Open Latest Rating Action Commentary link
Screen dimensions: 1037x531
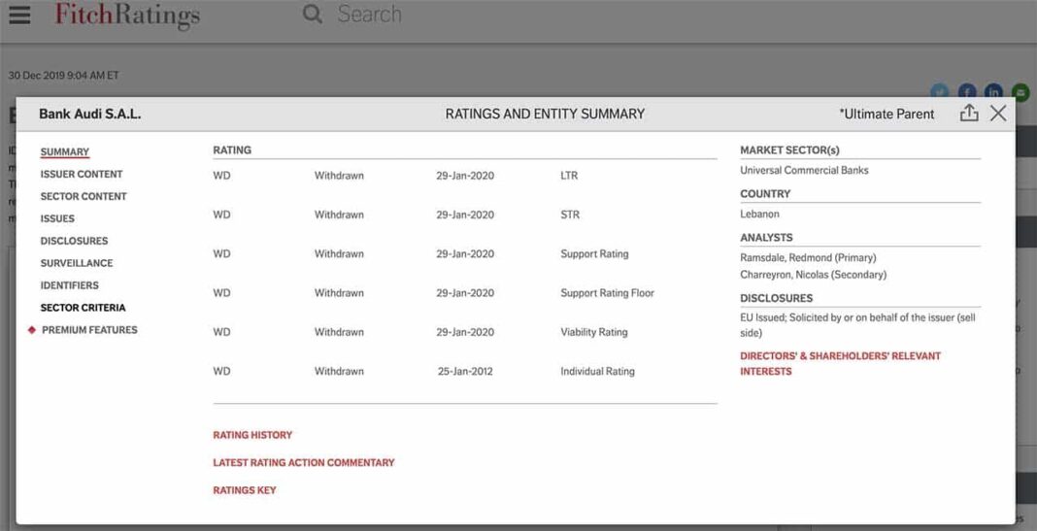(304, 463)
